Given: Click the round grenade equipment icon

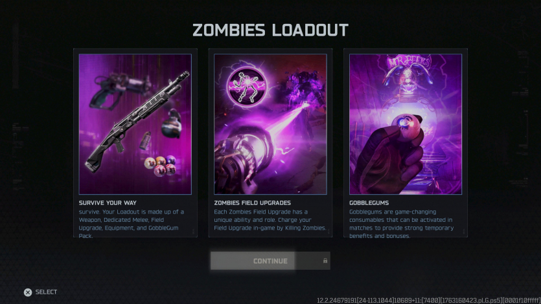Looking at the screenshot, I should click(172, 124).
